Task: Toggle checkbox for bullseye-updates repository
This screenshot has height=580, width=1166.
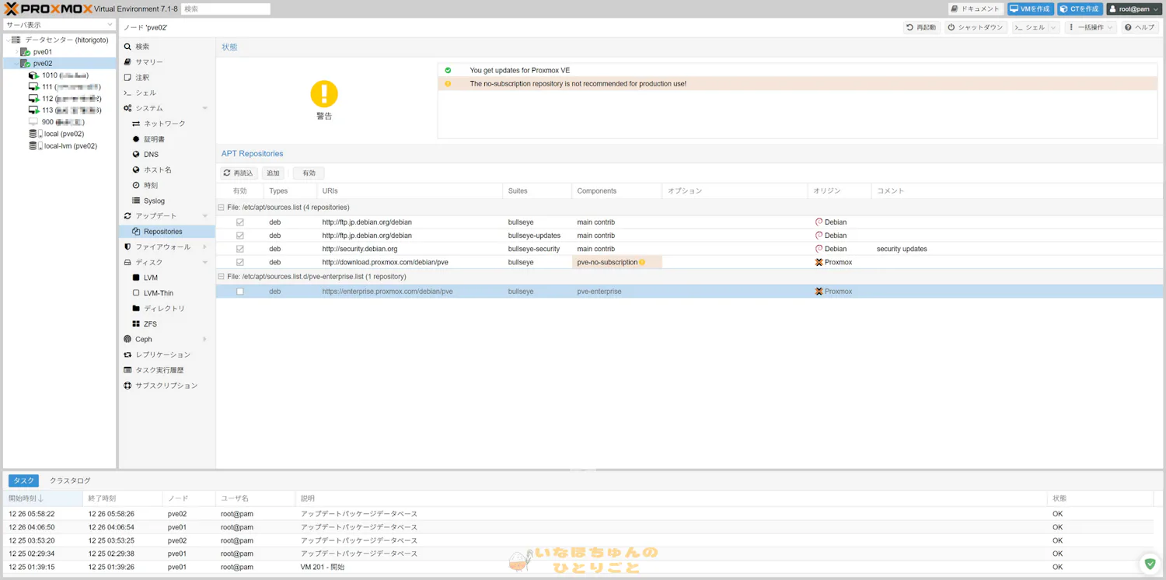Action: click(240, 236)
